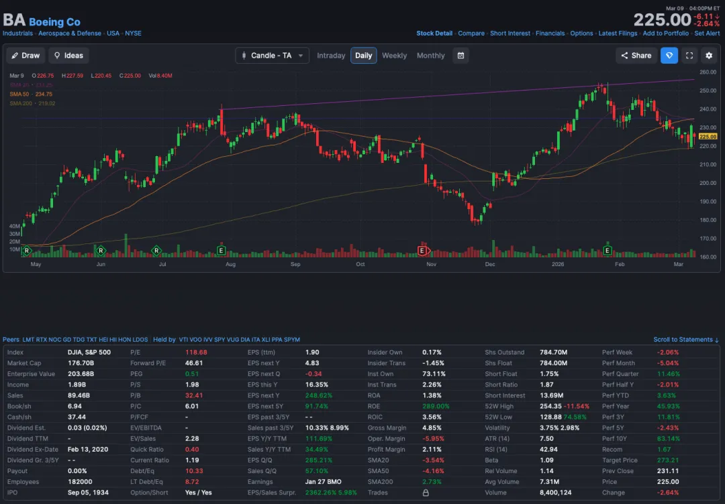
Task: Open peer ticker LDOS
Action: pos(140,340)
